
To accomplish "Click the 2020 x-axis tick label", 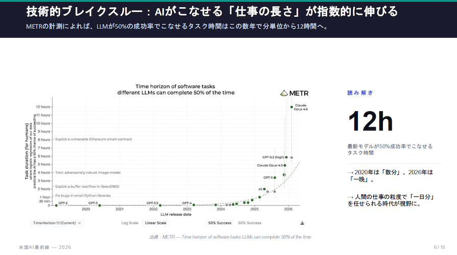I will tap(86, 209).
